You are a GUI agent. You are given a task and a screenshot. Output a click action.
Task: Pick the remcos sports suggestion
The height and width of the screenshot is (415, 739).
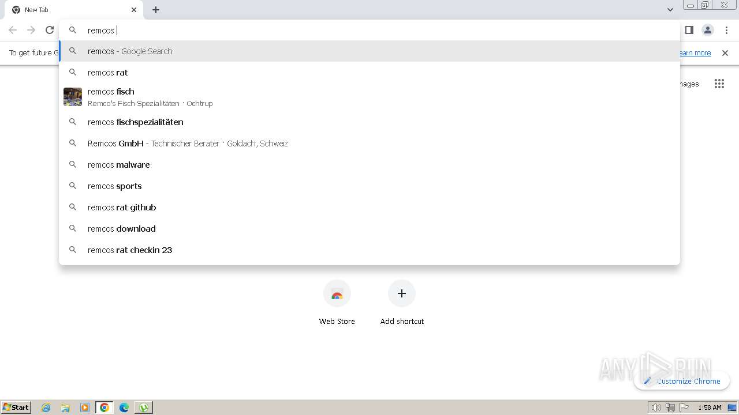tap(369, 186)
